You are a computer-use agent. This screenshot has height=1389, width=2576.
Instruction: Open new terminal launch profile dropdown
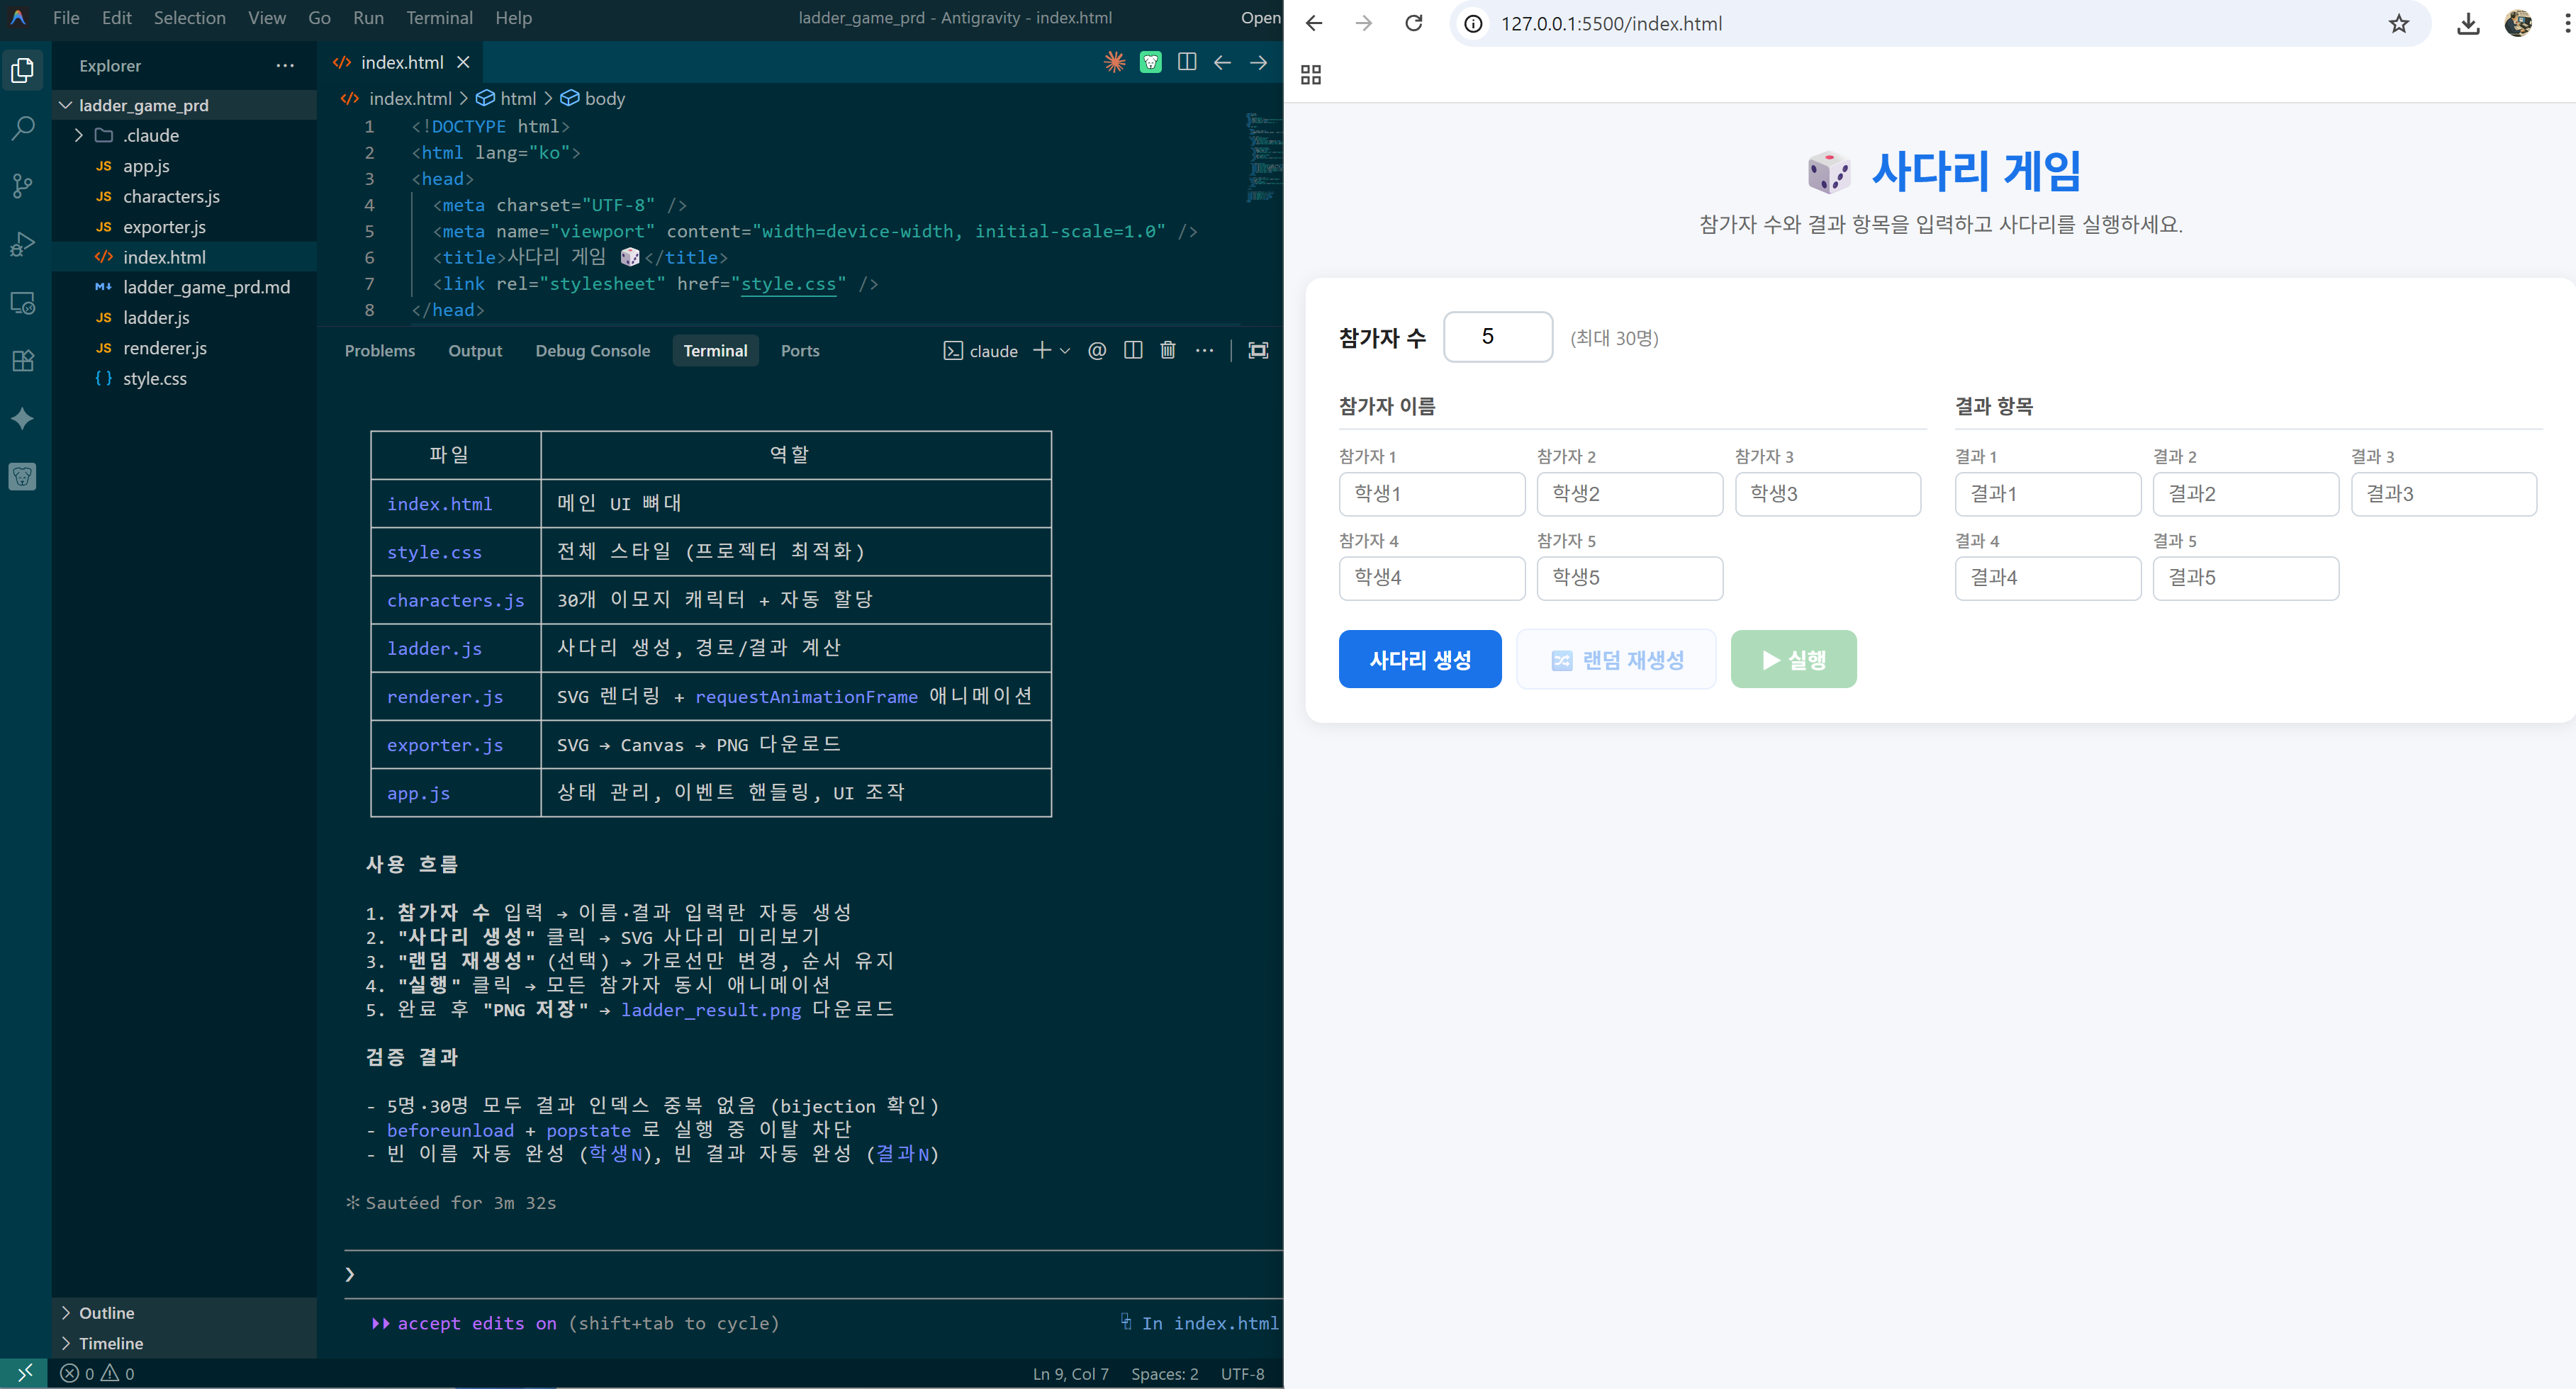(x=1065, y=351)
